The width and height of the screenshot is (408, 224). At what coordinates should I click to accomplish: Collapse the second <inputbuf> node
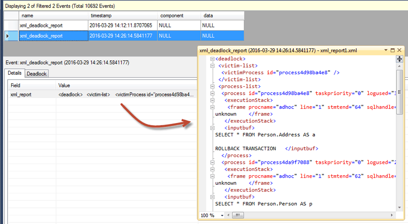point(212,197)
